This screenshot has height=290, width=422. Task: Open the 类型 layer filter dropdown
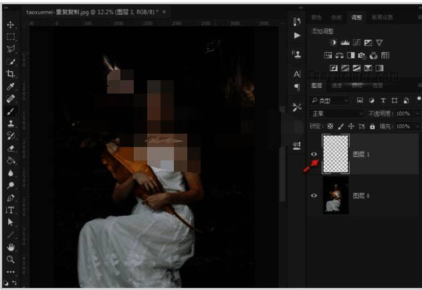pos(330,100)
